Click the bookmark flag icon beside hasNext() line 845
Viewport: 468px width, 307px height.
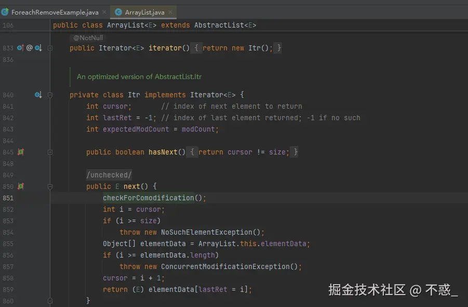20,152
